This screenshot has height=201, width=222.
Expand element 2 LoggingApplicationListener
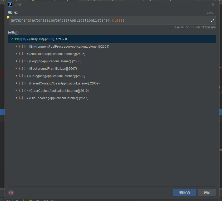pos(16,61)
